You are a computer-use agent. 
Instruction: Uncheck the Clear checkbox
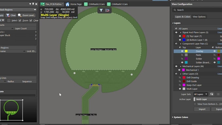click(31, 21)
